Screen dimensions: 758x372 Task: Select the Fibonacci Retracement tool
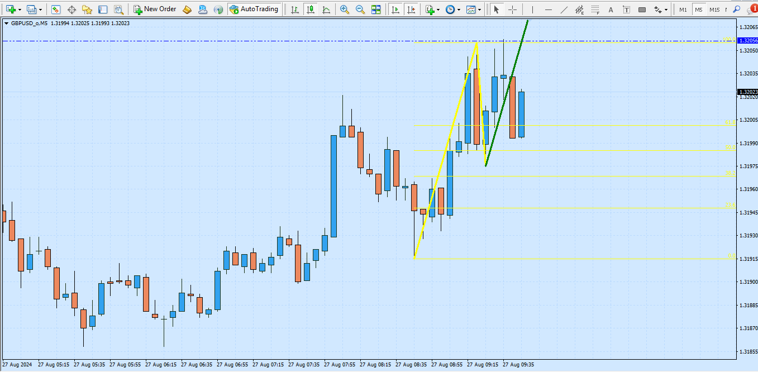(595, 9)
